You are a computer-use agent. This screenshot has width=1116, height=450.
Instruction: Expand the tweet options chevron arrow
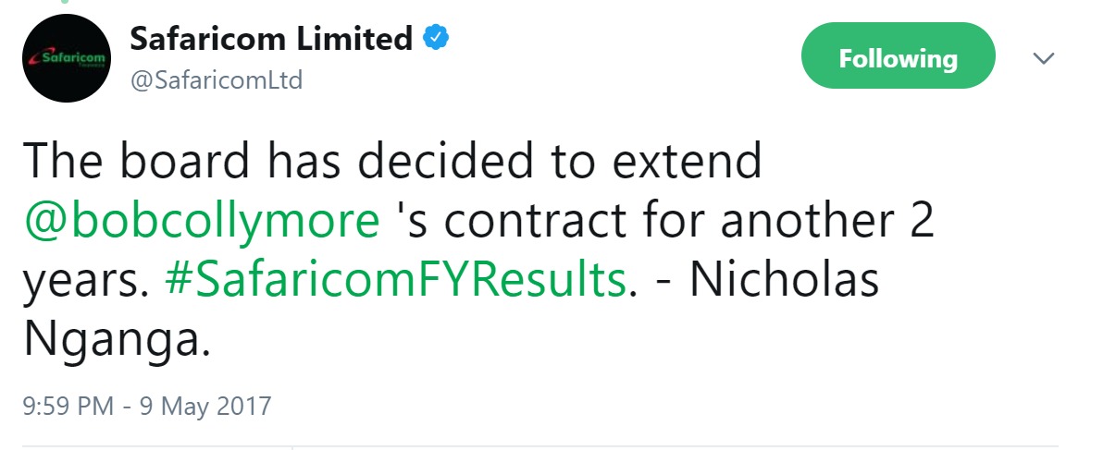[1043, 59]
